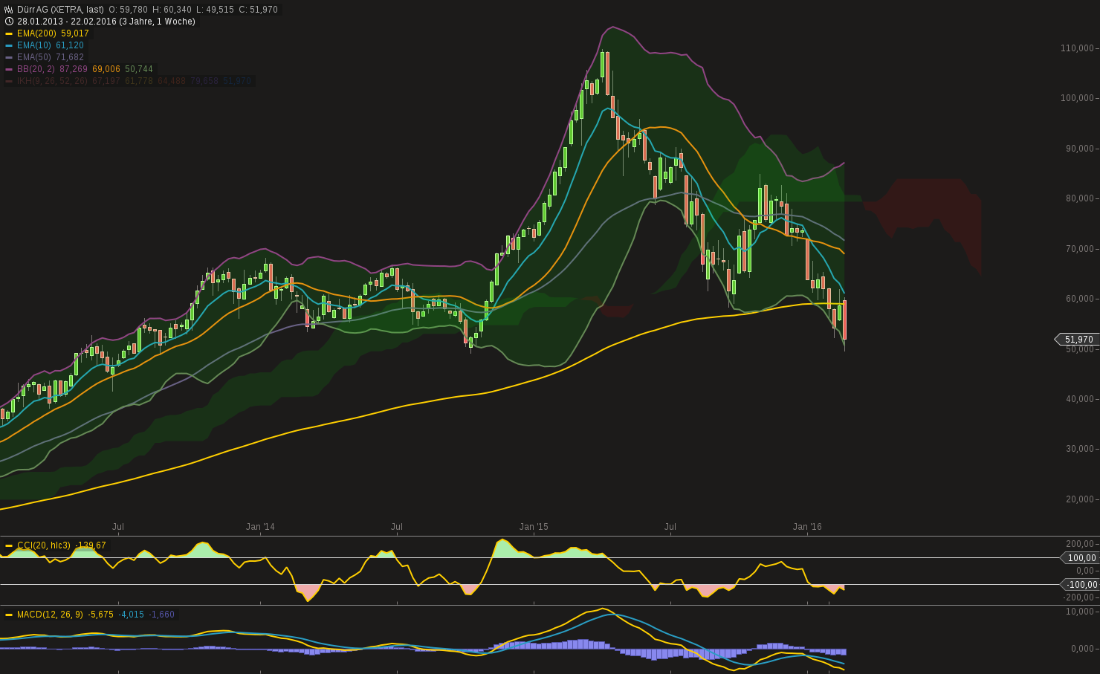1100x674 pixels.
Task: Click the chart icon beside Dürr AG
Action: point(9,10)
